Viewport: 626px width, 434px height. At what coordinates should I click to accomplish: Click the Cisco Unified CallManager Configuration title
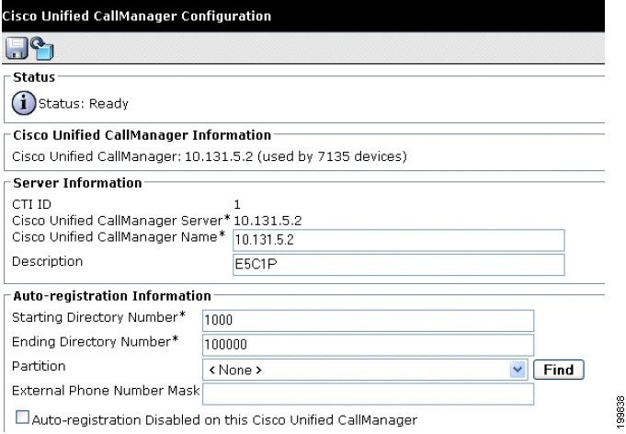[x=137, y=16]
